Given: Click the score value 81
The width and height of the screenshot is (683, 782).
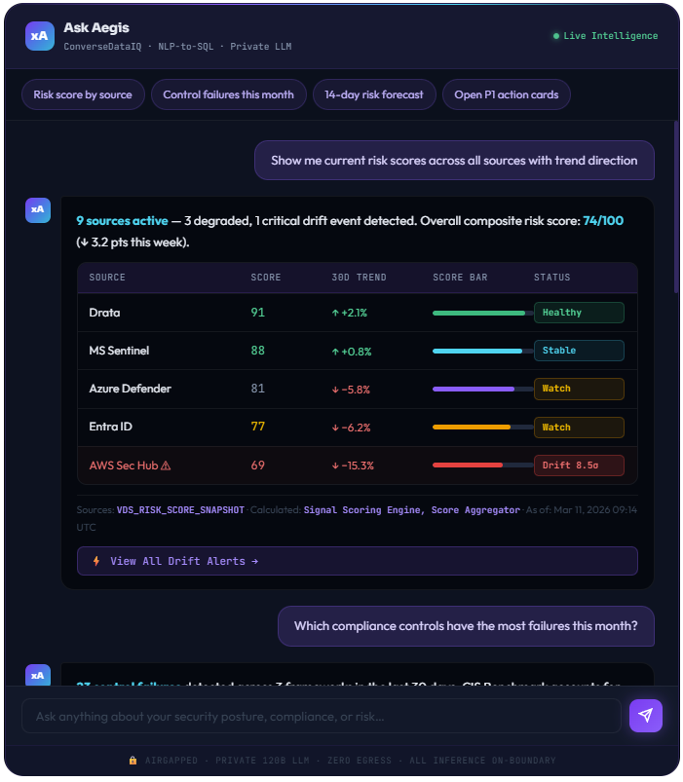Looking at the screenshot, I should (x=258, y=389).
